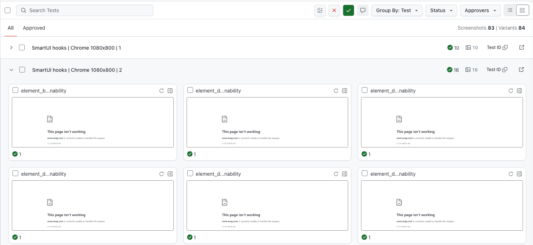This screenshot has height=245, width=533.
Task: Click the Search Tests input field
Action: pyautogui.click(x=85, y=10)
